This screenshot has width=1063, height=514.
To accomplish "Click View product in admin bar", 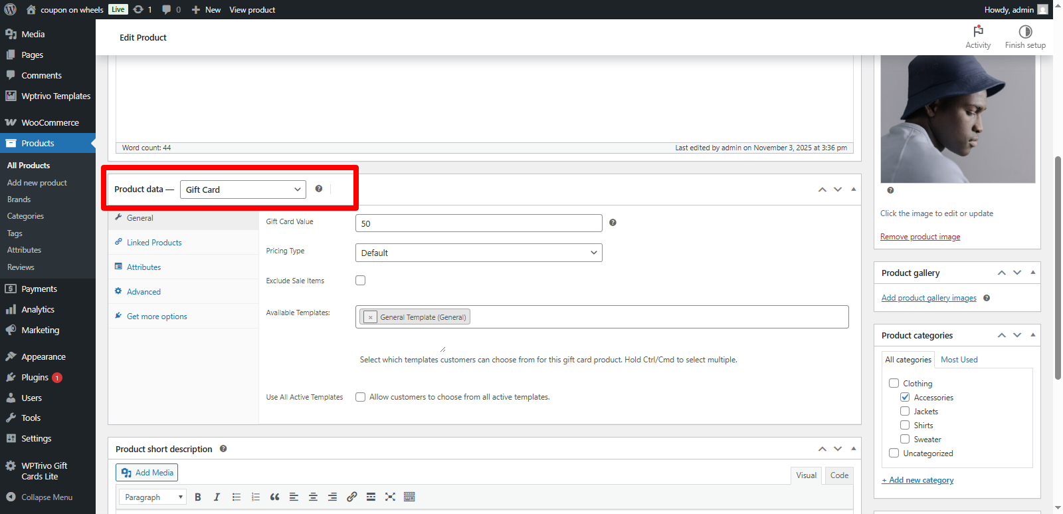I will point(252,9).
